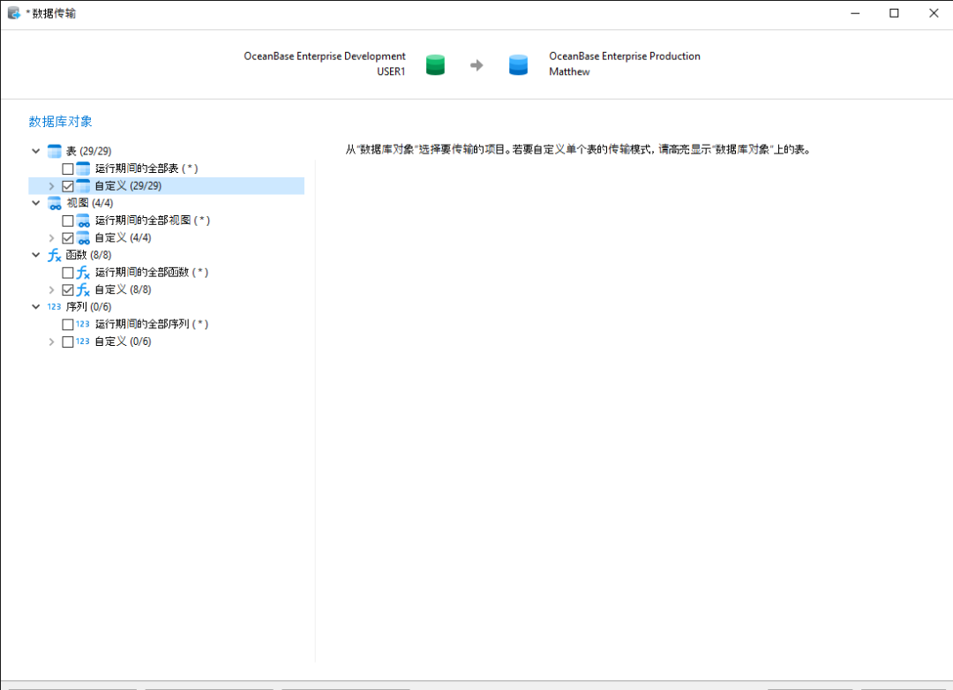The height and width of the screenshot is (690, 953).
Task: Expand the 自定义 (29/29) tables list
Action: (x=52, y=186)
